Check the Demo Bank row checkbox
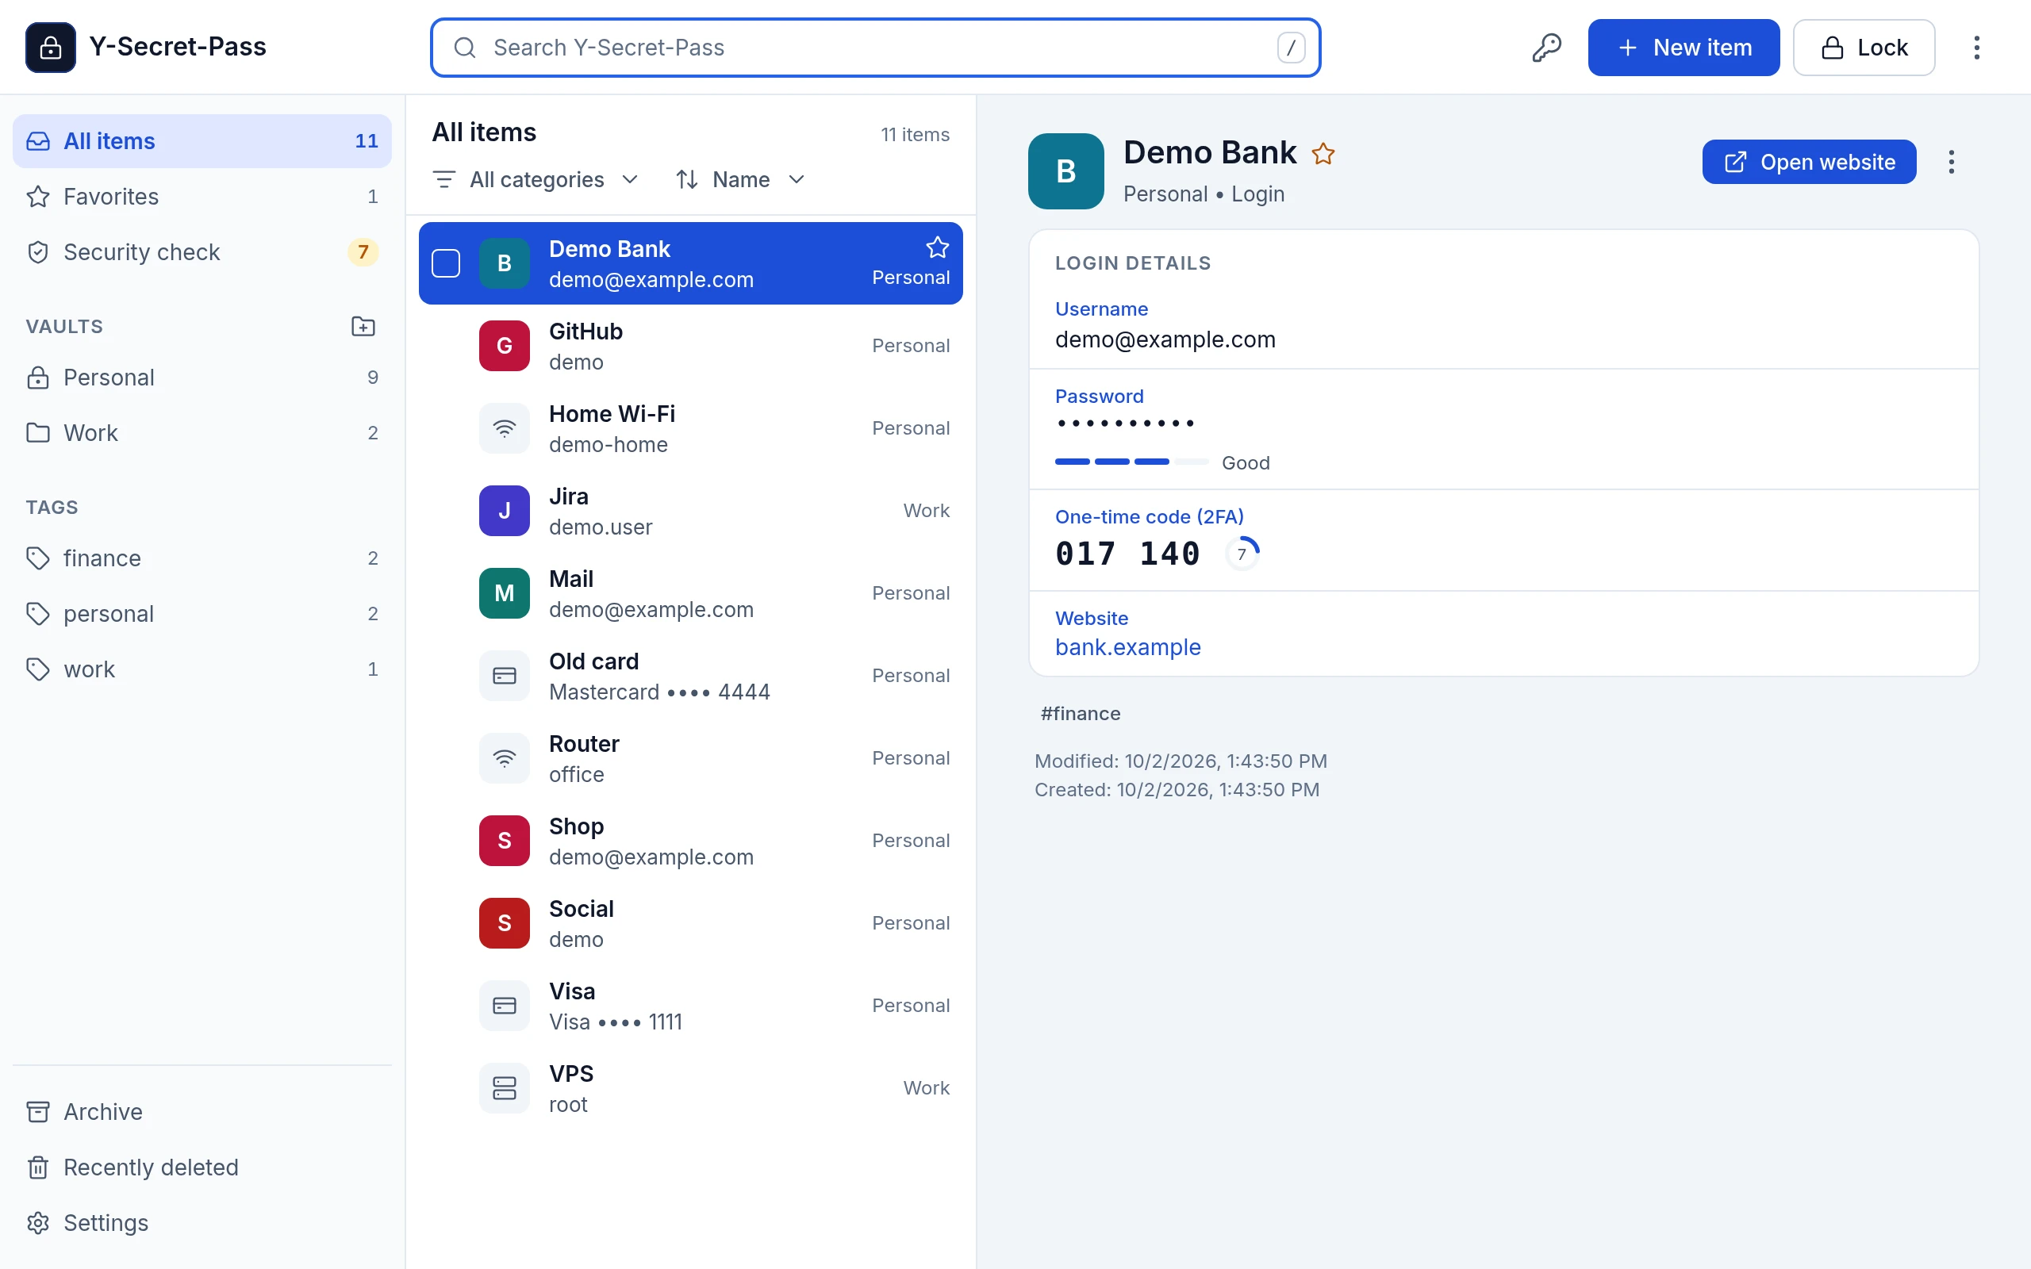Screen dimensions: 2031x1269 click(446, 263)
